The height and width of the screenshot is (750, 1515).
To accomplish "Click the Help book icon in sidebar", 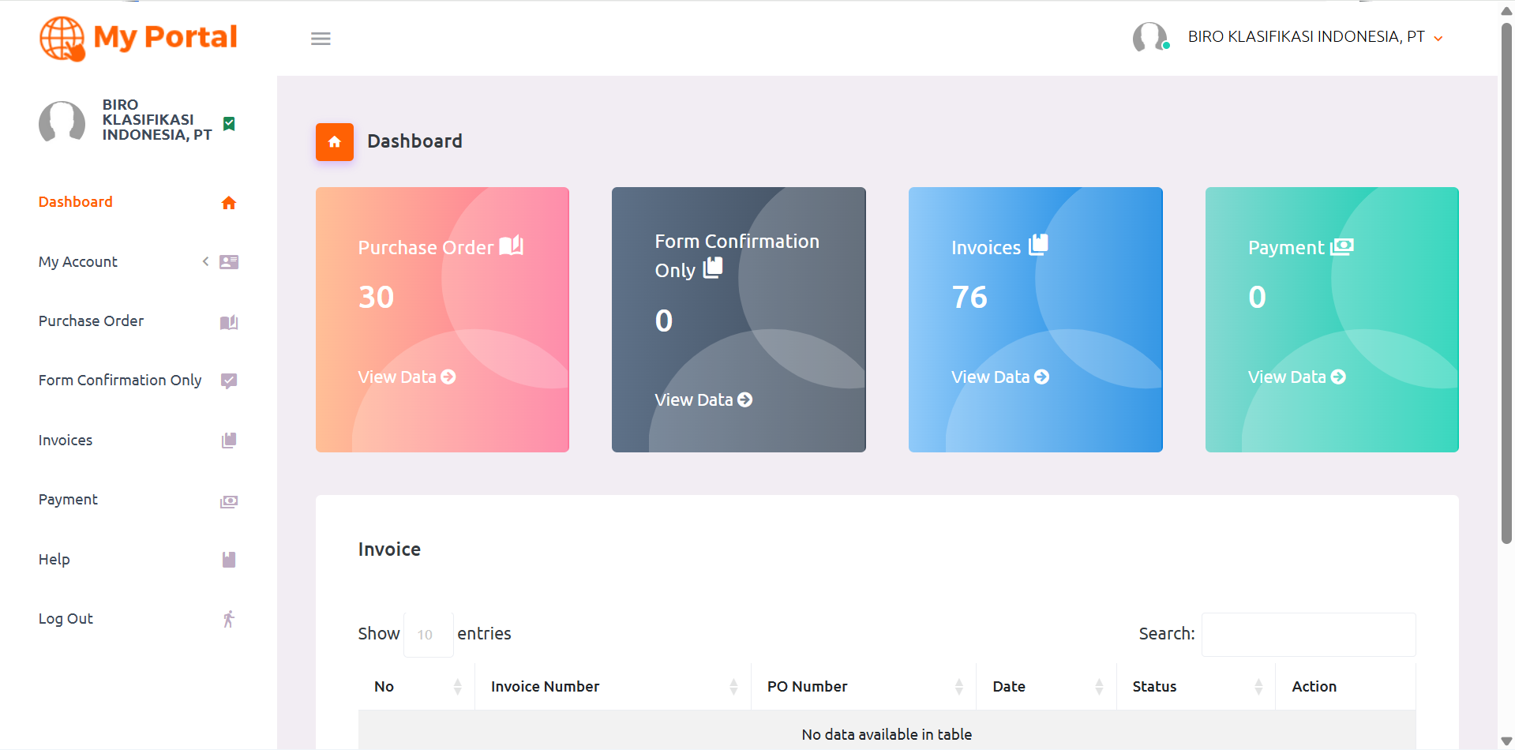I will pos(229,560).
